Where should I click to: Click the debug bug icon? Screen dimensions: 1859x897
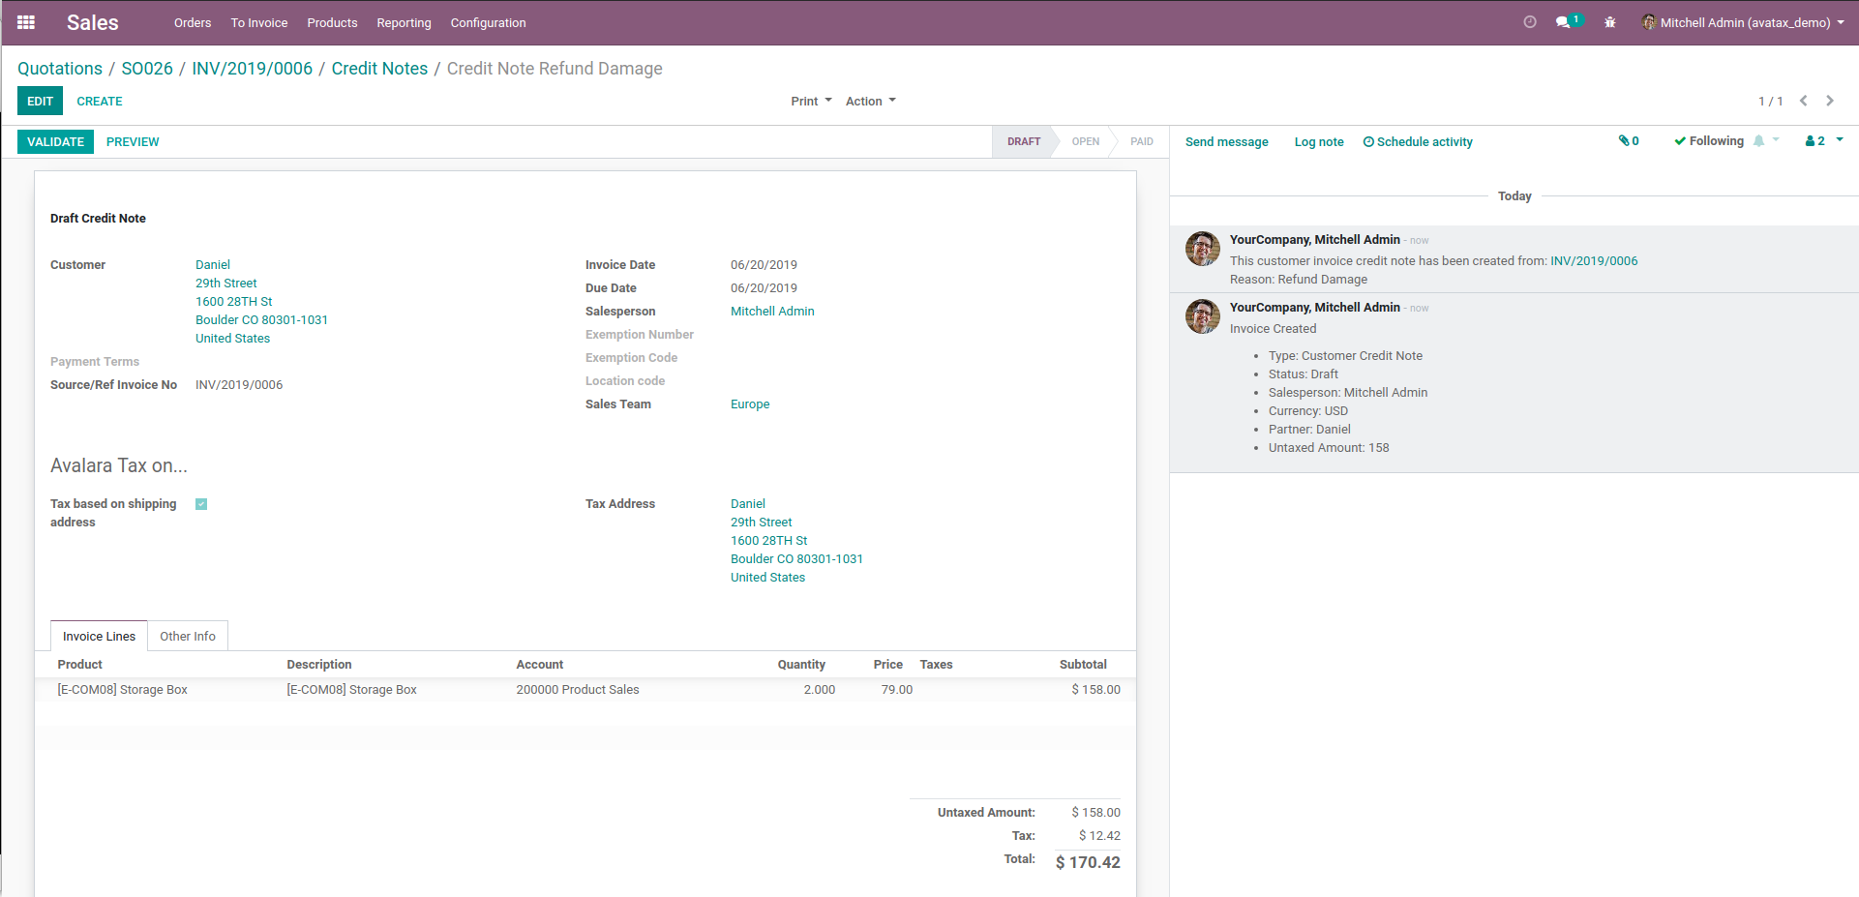[x=1610, y=22]
